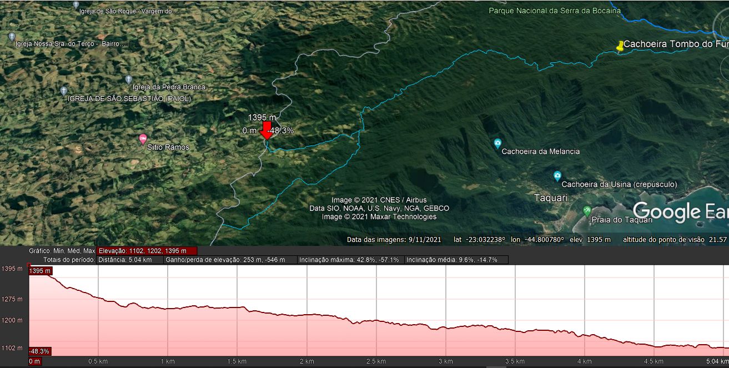This screenshot has width=729, height=368.
Task: Click the red arrow elevation cursor on map
Action: coord(266,131)
